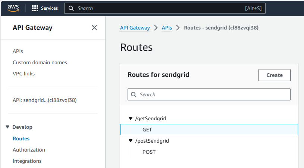
Task: Open the Integrations page
Action: point(27,161)
